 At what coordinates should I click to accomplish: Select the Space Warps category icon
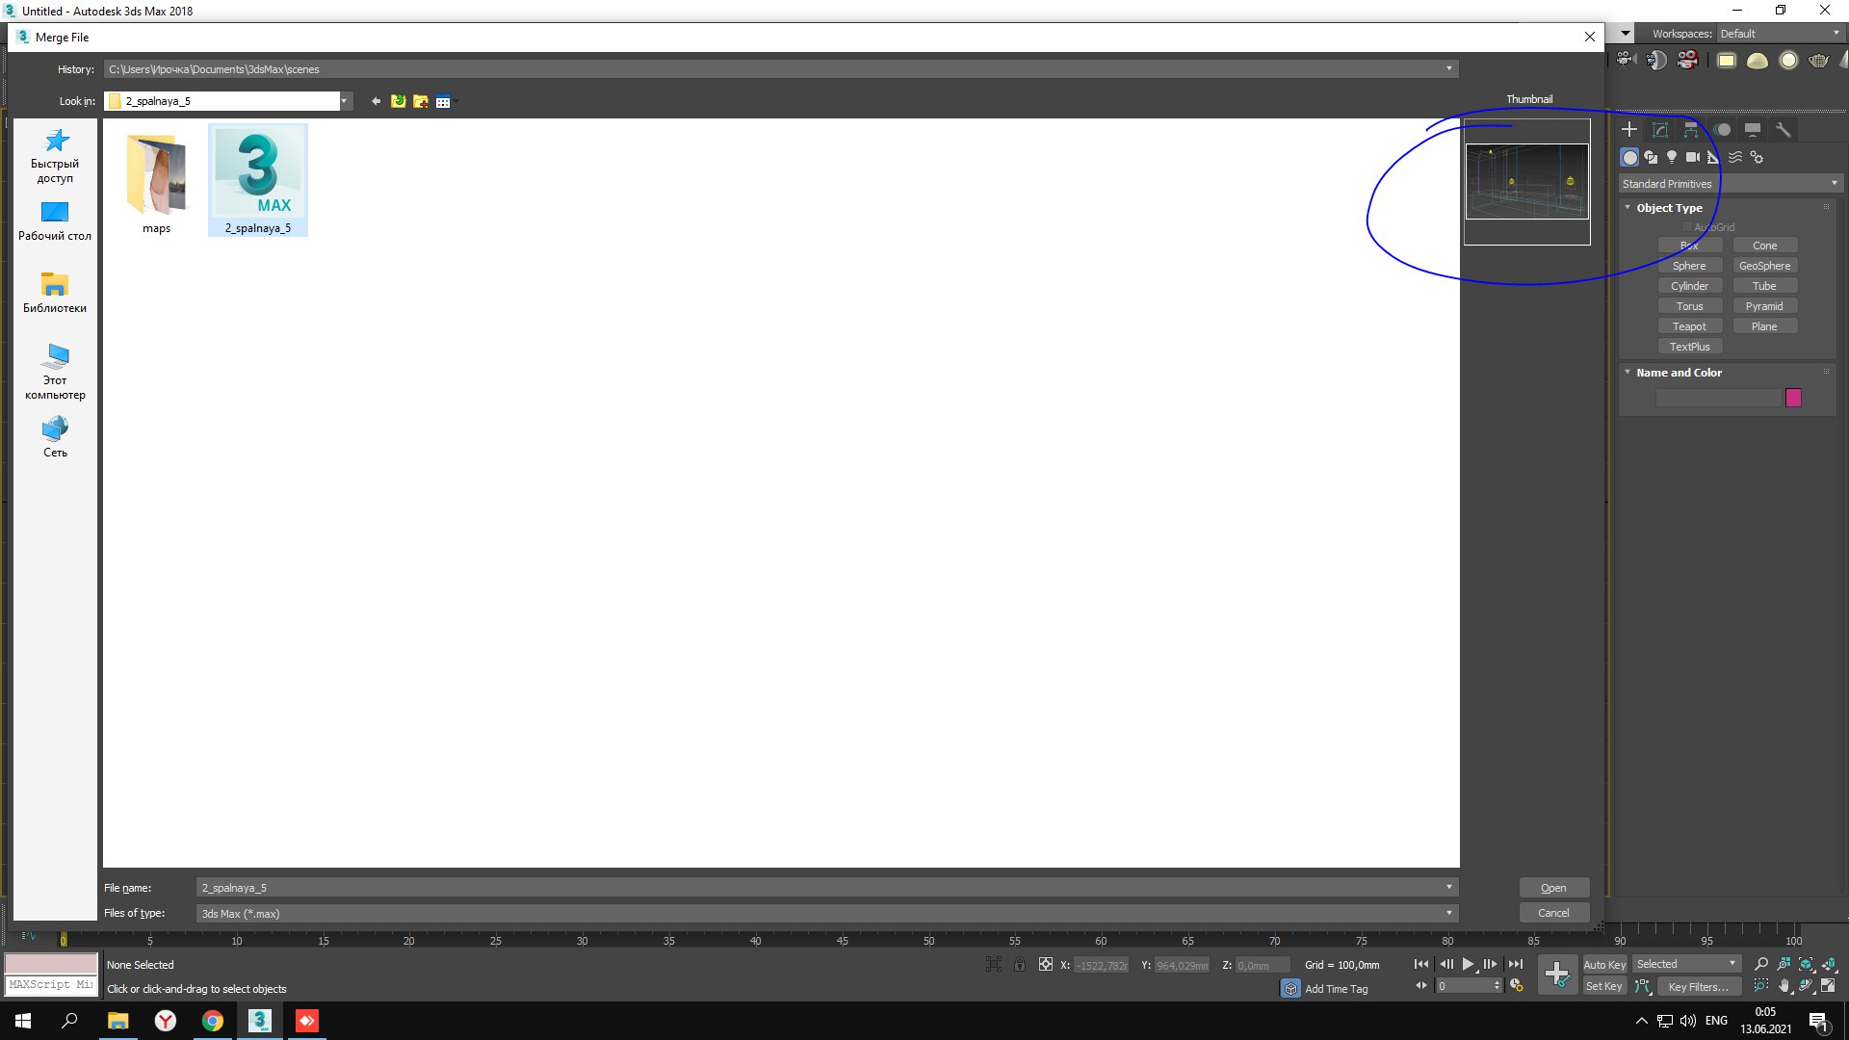1735,157
